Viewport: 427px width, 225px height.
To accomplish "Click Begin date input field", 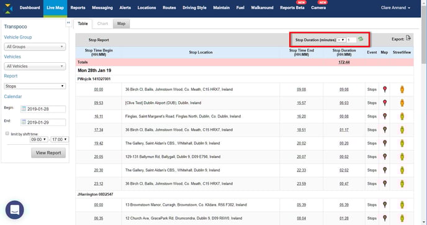I will pyautogui.click(x=43, y=109).
